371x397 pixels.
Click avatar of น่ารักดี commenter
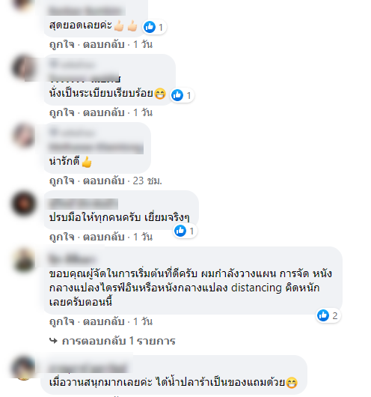click(24, 136)
